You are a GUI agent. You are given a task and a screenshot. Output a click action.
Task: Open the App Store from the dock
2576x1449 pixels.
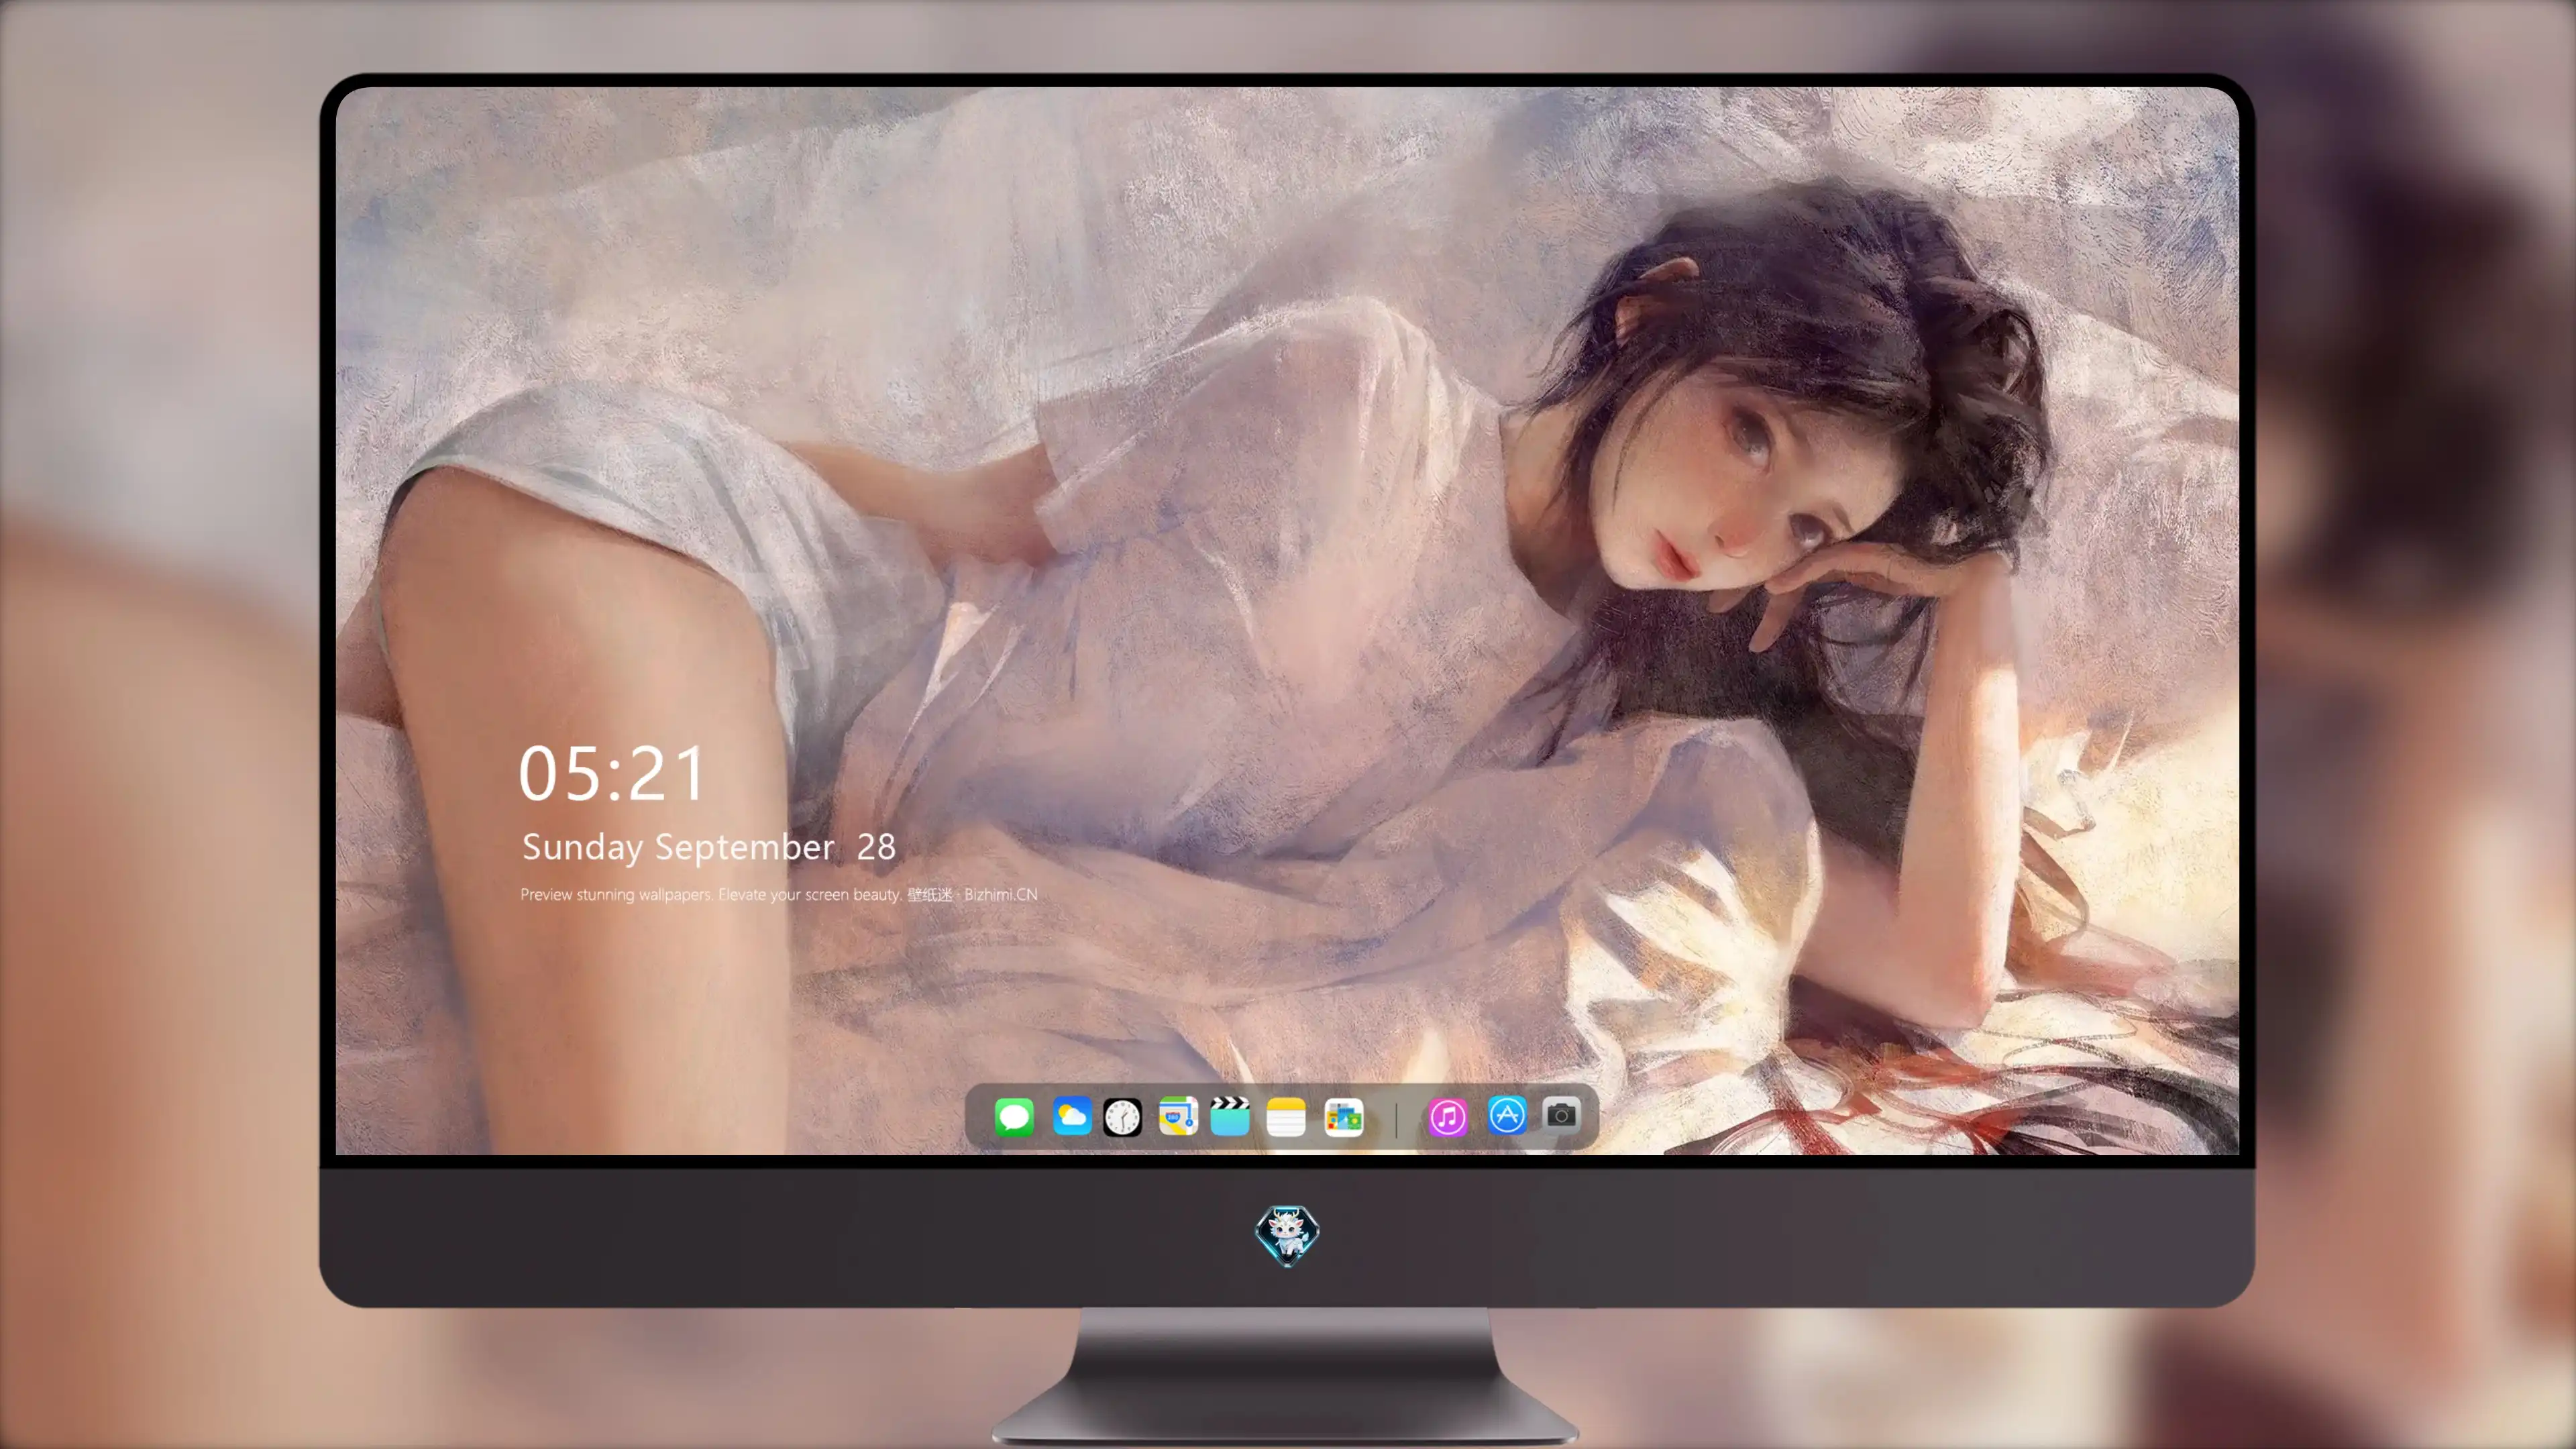point(1507,1115)
